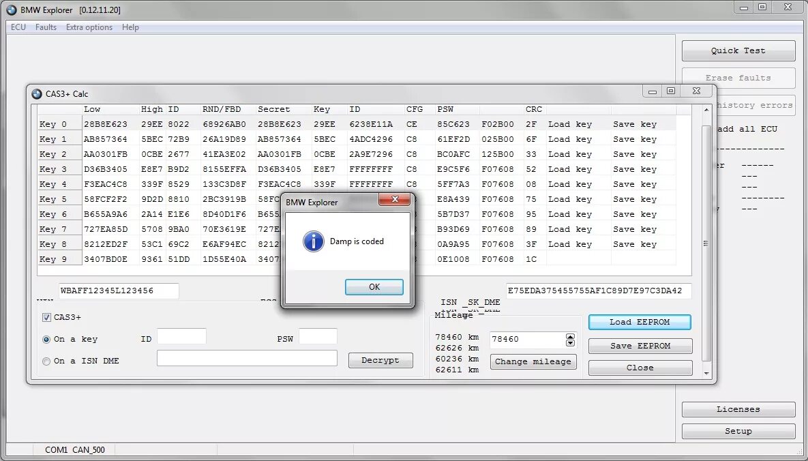Select the Key 9 row header
The height and width of the screenshot is (461, 808).
click(x=60, y=259)
